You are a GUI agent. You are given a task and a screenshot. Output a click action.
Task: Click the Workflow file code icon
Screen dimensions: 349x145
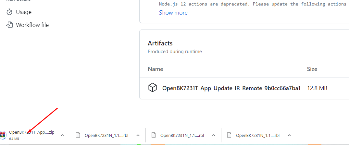pyautogui.click(x=9, y=25)
